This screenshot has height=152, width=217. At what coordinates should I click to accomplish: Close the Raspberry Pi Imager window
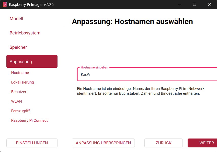209,4
